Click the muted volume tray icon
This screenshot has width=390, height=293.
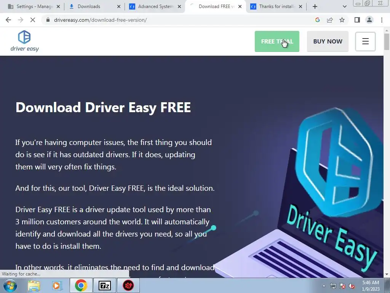tap(352, 286)
